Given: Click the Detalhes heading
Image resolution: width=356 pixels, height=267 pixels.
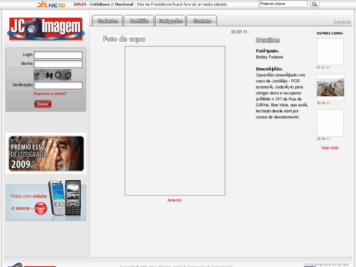Looking at the screenshot, I should pos(268,41).
